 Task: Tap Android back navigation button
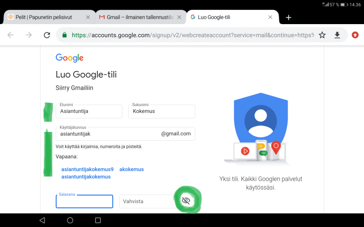(x=42, y=220)
